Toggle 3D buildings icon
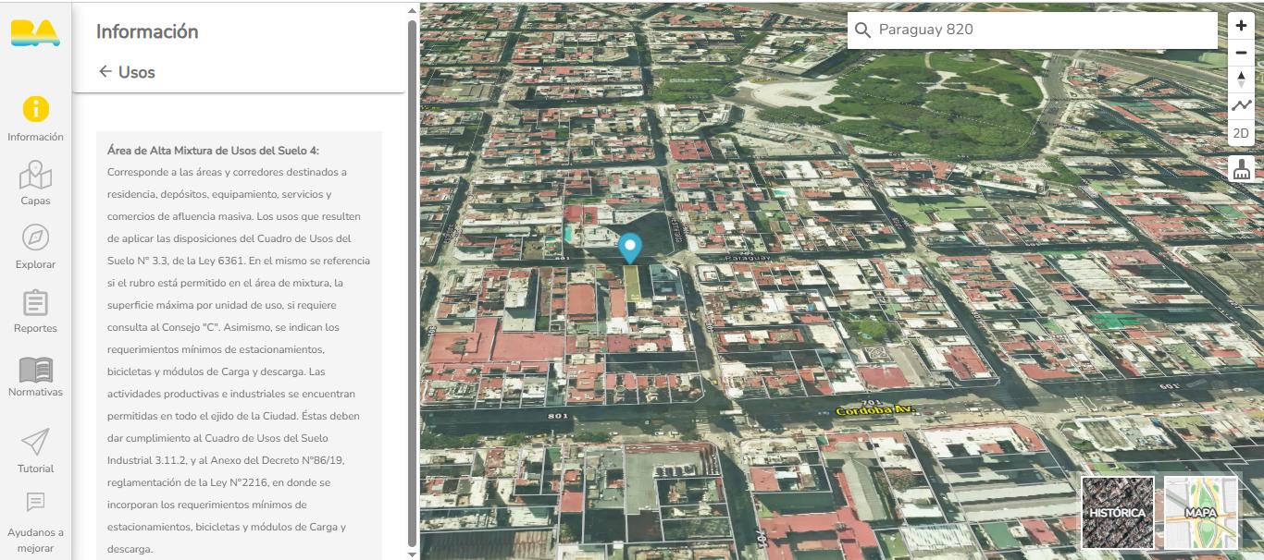This screenshot has height=560, width=1264. [1241, 169]
